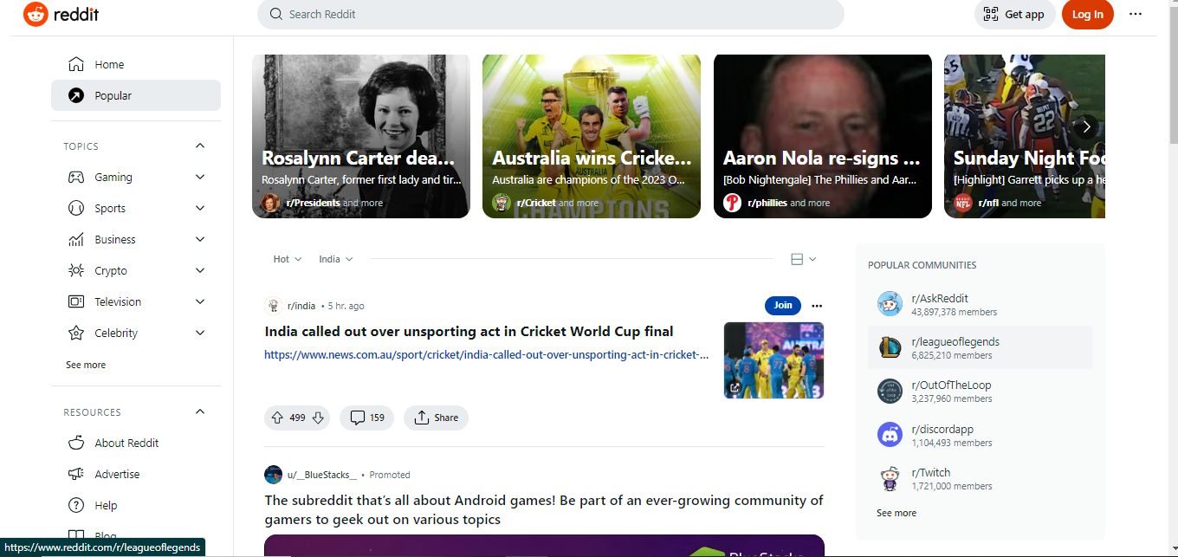Expand the Gaming topic
The height and width of the screenshot is (557, 1178).
click(200, 177)
